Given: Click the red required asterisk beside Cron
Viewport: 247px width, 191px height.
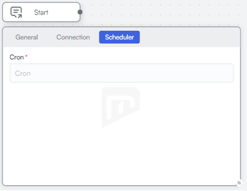Looking at the screenshot, I should tap(27, 56).
